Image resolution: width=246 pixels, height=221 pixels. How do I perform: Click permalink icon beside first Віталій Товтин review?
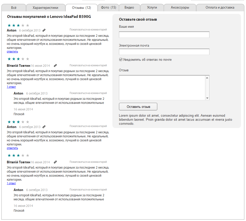(55, 66)
